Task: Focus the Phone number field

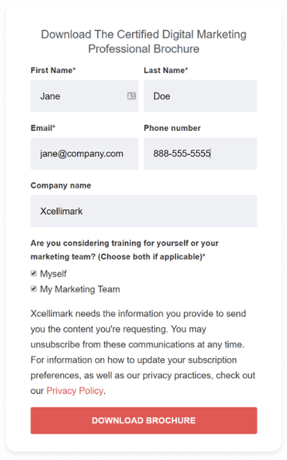Action: 200,154
